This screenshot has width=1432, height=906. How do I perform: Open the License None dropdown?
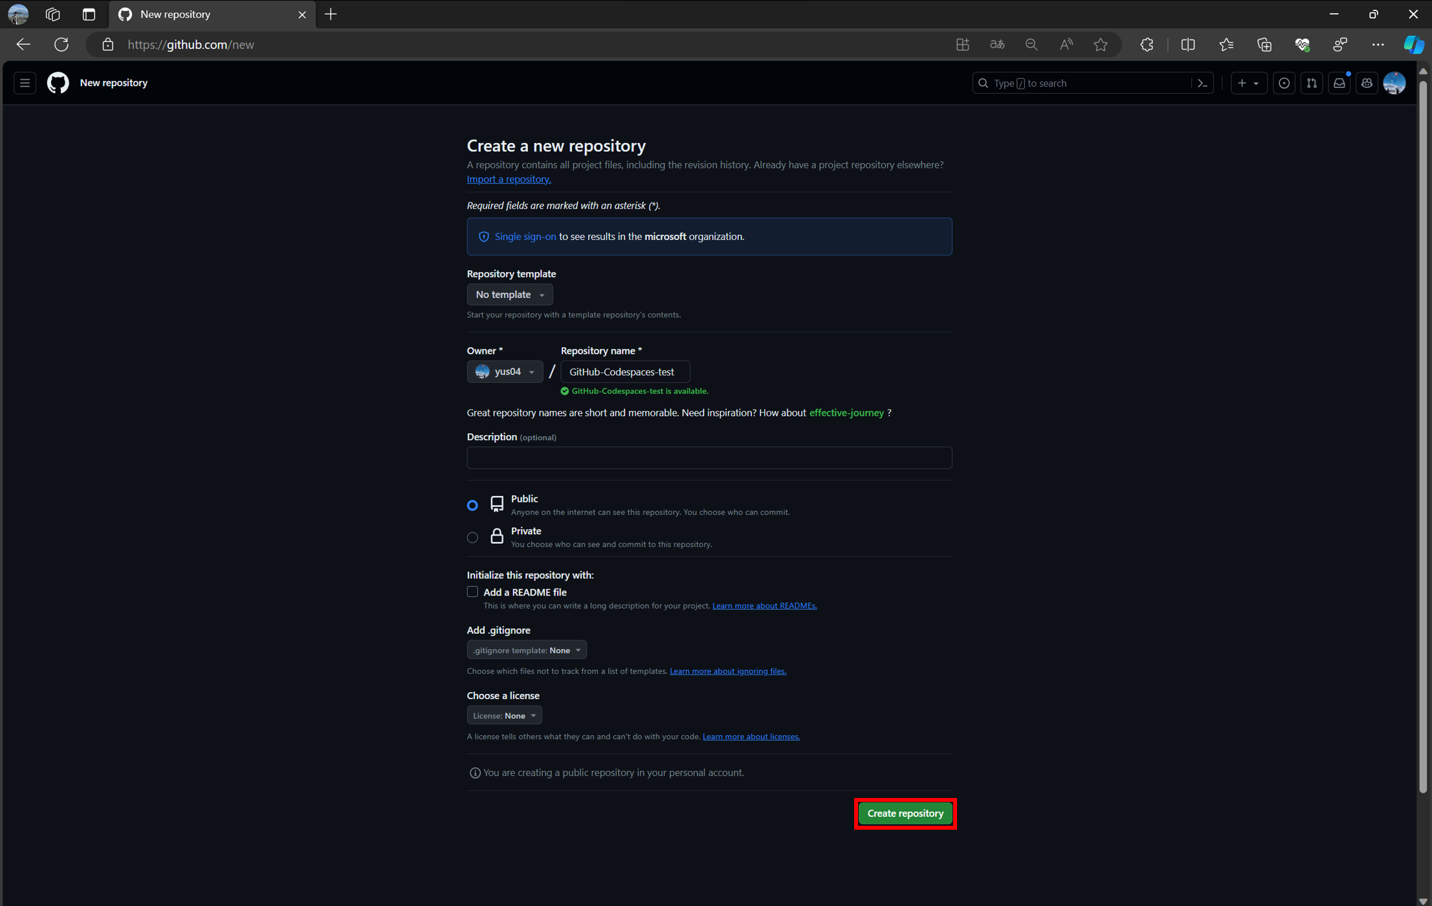[504, 715]
